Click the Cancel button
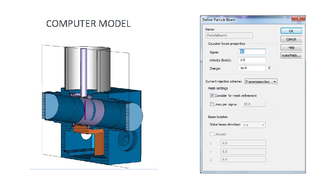This screenshot has height=179, width=318. click(x=291, y=39)
